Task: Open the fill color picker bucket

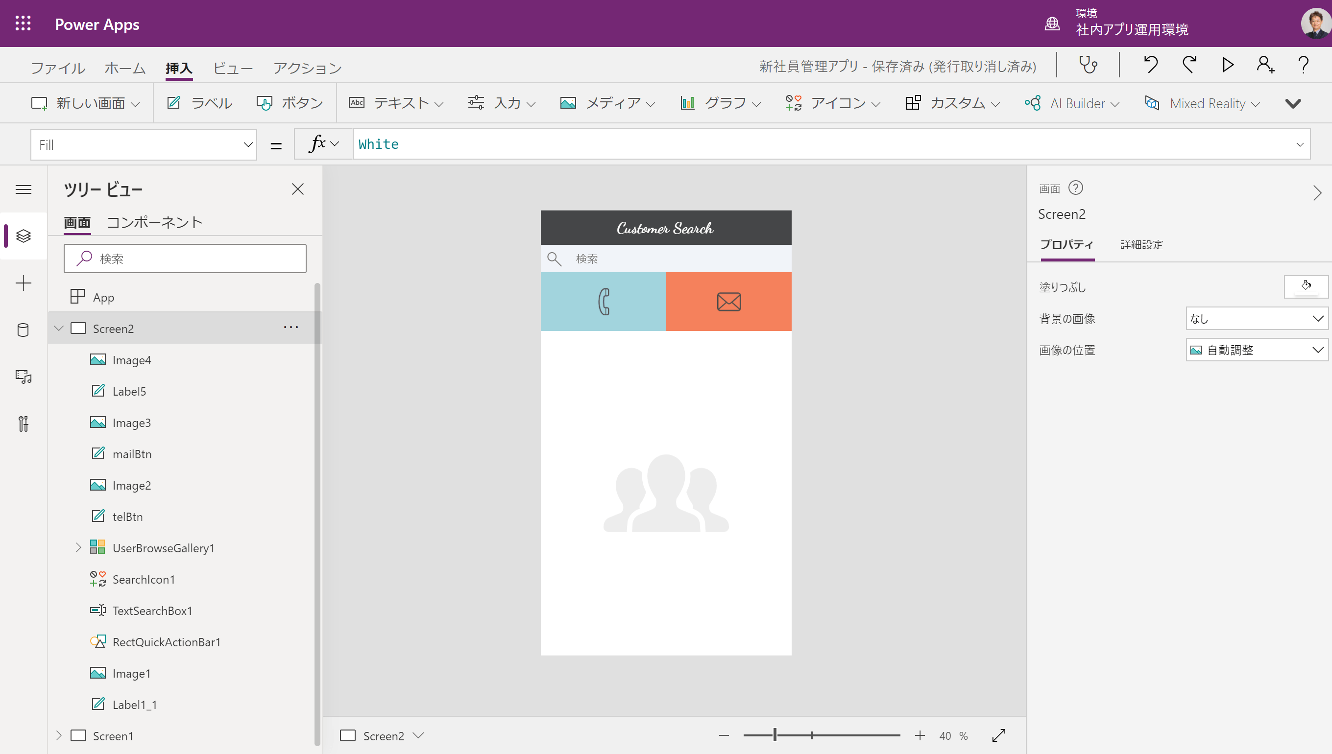Action: tap(1306, 286)
